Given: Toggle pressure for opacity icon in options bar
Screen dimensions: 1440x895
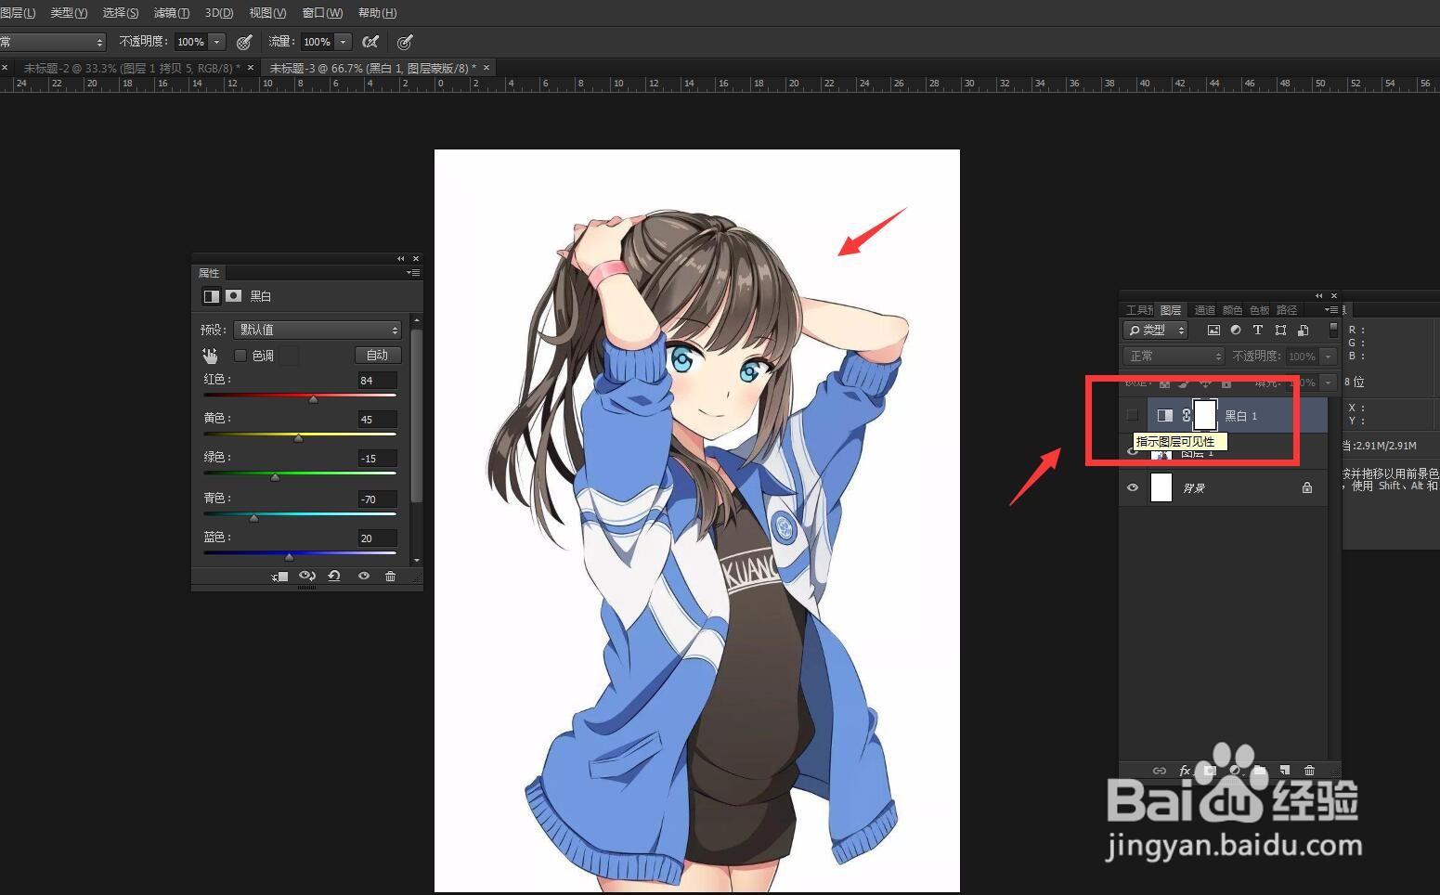Looking at the screenshot, I should [x=244, y=42].
